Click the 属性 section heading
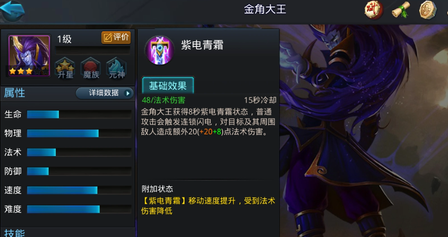Viewport: 448px width, 237px height. 15,93
